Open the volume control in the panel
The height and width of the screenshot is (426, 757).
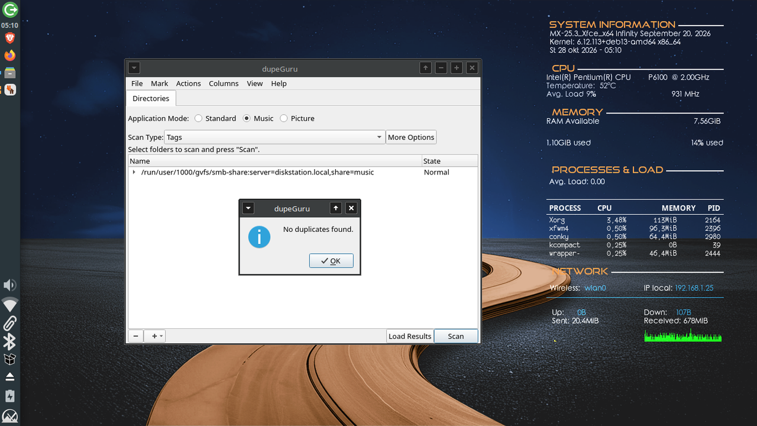click(9, 286)
